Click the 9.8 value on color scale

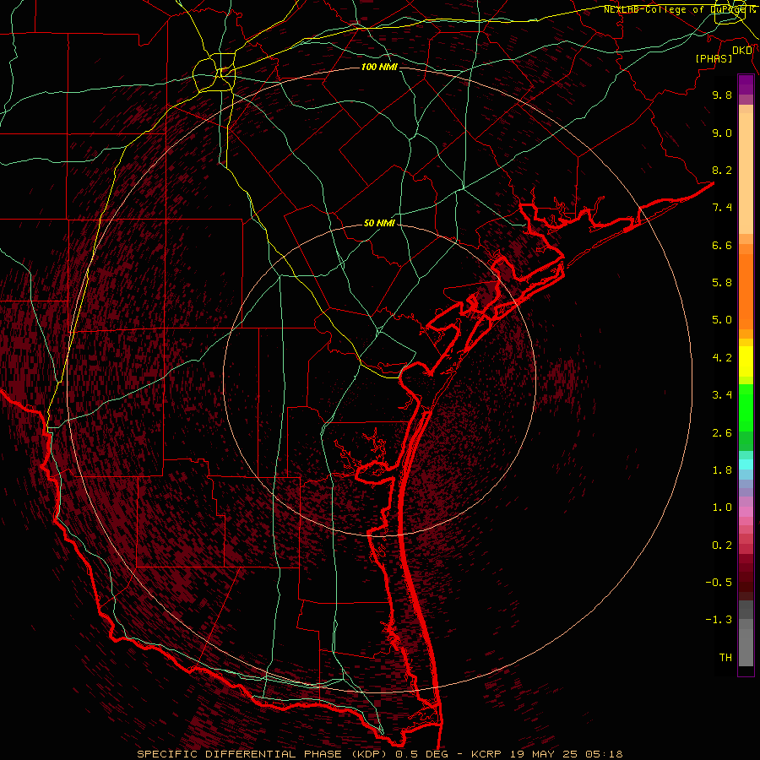coord(722,95)
